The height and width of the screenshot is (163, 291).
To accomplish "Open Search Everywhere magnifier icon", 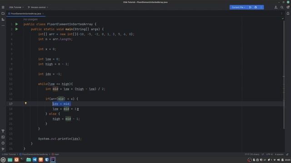I will [x=282, y=7].
